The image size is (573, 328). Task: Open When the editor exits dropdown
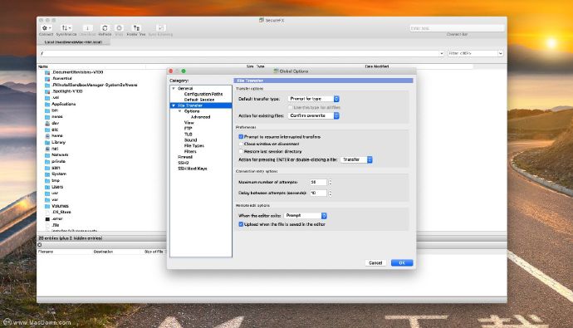pyautogui.click(x=305, y=216)
